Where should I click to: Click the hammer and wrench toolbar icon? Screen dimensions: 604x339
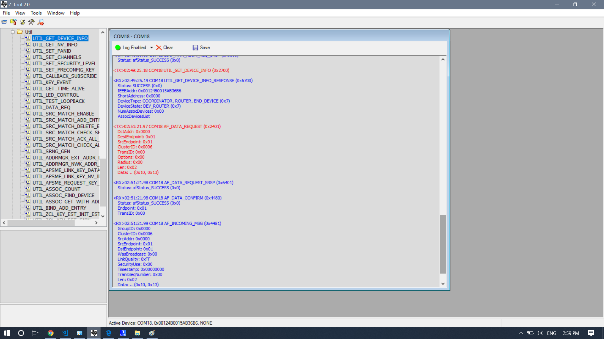(x=31, y=22)
